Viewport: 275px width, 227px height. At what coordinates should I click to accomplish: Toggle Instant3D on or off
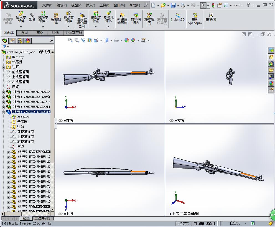(x=177, y=17)
